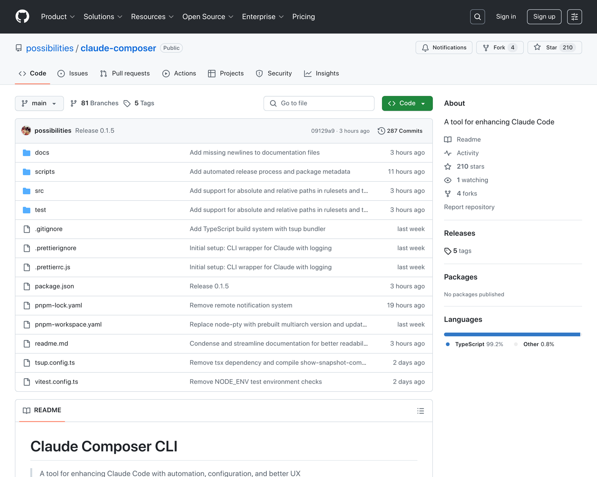
Task: Open commit hash 09129a9
Action: pos(323,131)
